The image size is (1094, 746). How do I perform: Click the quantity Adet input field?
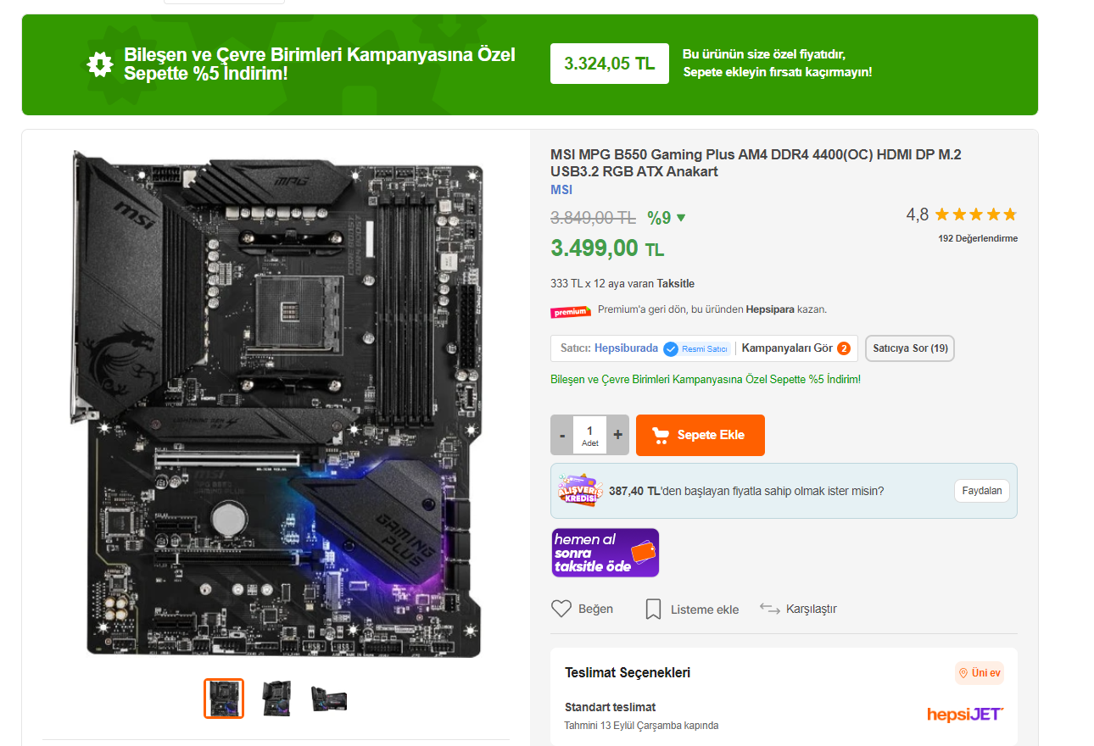point(589,435)
